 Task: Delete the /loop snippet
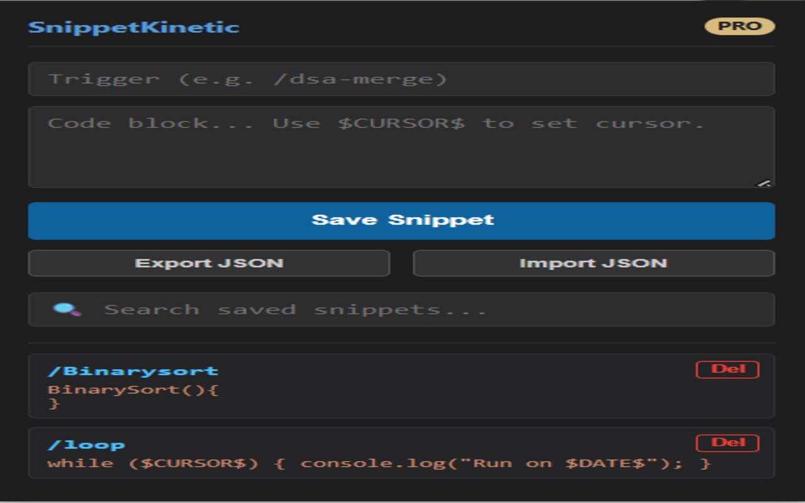tap(728, 443)
